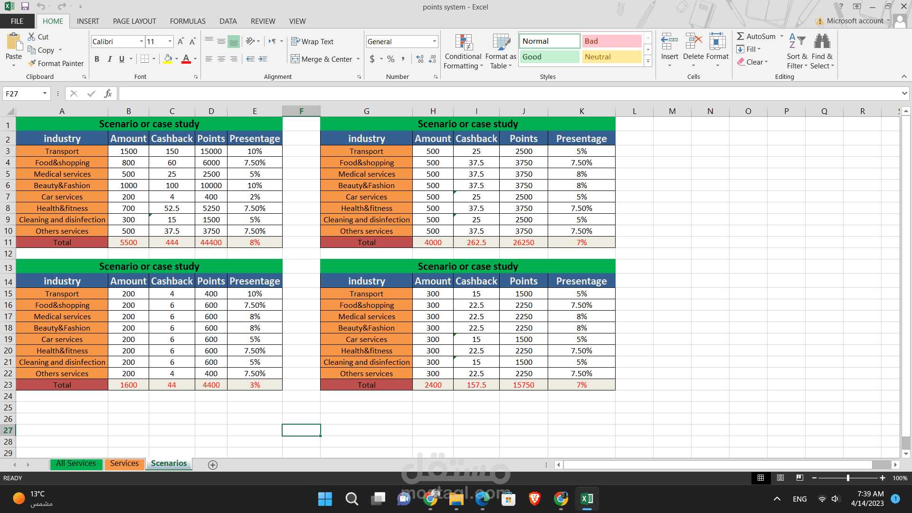Open the Find & Select binoculars icon
912x513 pixels.
pyautogui.click(x=822, y=42)
